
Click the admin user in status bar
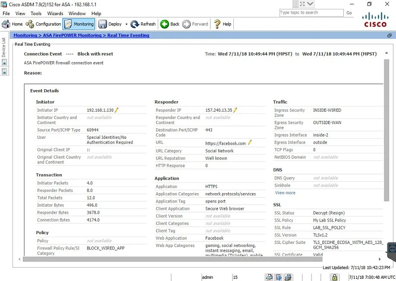(207, 277)
